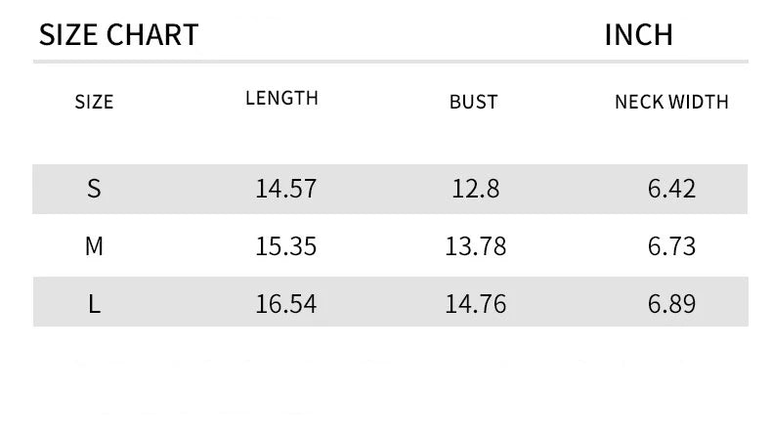Image resolution: width=772 pixels, height=438 pixels.
Task: Click the divider line under the title
Action: pos(391,62)
